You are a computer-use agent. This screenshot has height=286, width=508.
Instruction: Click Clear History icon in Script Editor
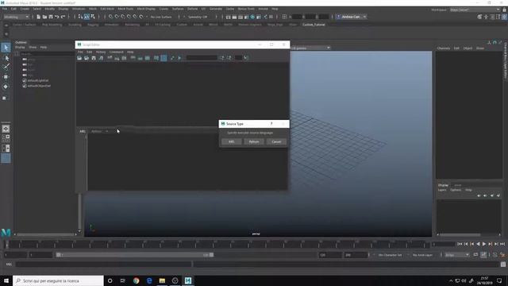coord(110,58)
